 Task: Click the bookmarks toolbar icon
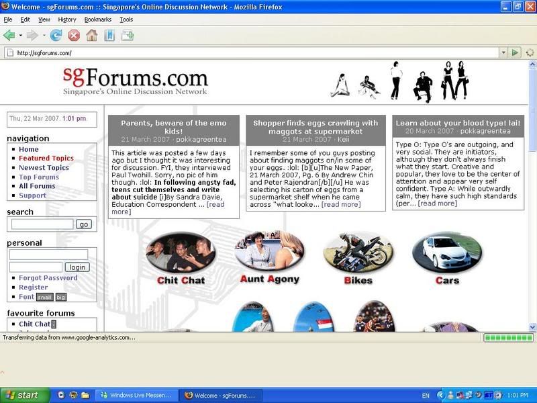tap(109, 35)
